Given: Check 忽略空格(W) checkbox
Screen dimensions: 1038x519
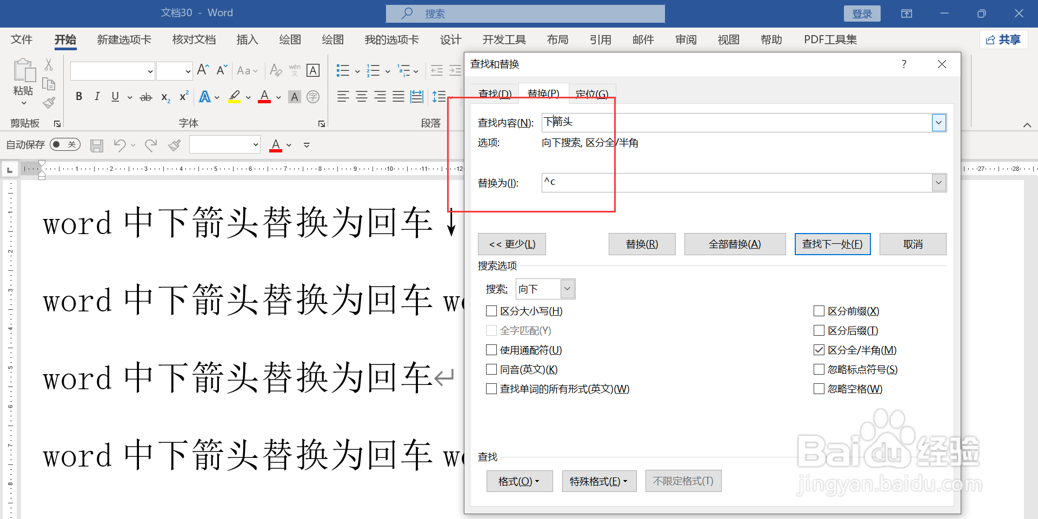Looking at the screenshot, I should pyautogui.click(x=819, y=389).
